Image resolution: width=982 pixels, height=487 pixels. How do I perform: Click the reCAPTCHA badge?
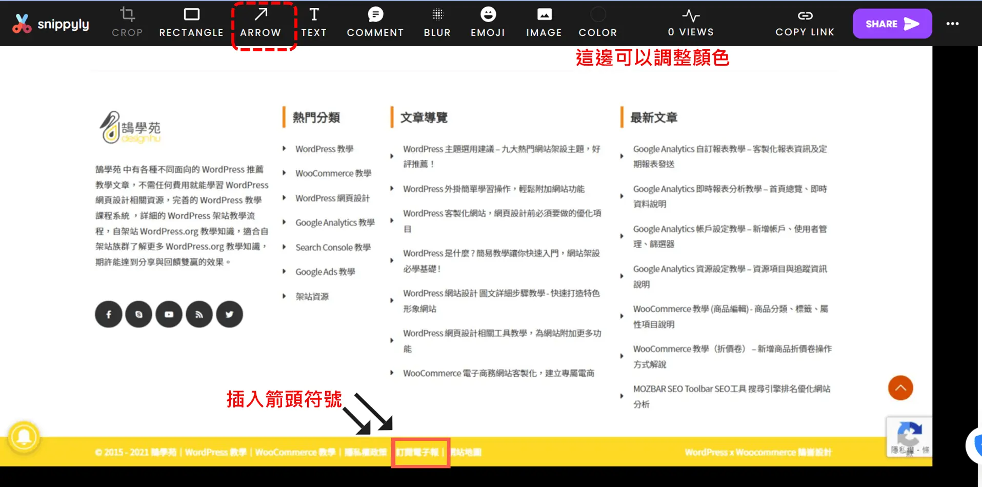pyautogui.click(x=909, y=437)
